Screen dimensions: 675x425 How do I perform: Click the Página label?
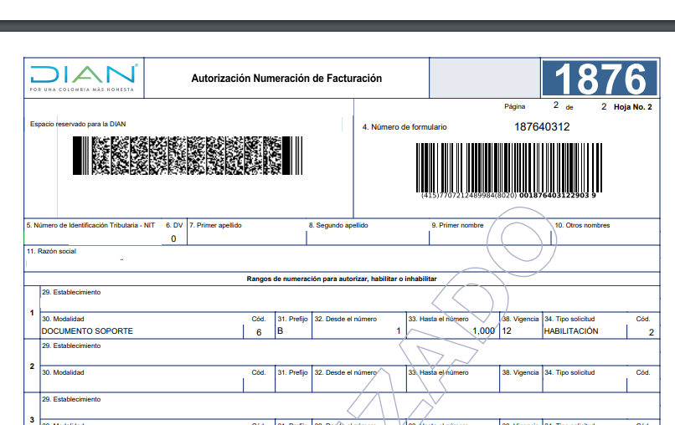(x=515, y=106)
